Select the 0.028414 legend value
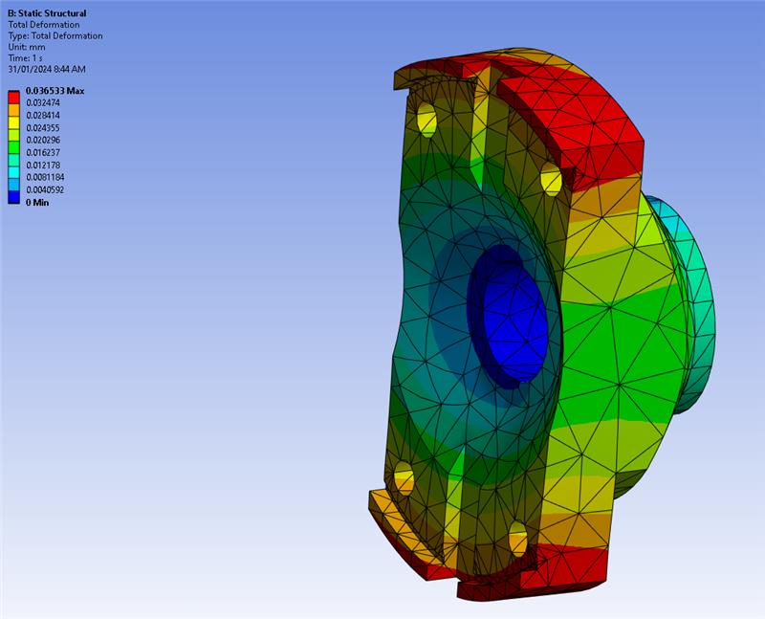This screenshot has height=619, width=765. click(43, 116)
